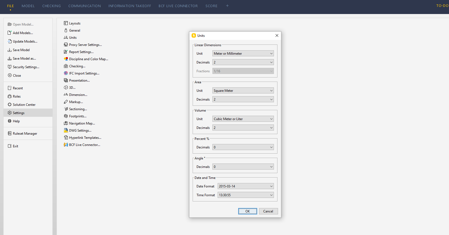The height and width of the screenshot is (235, 449).
Task: Open the Linear Dimensions Unit dropdown
Action: 243,53
